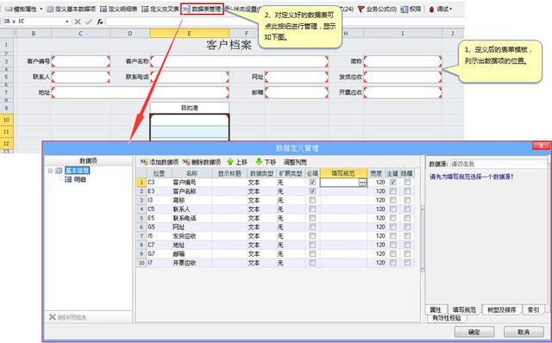Click 添加数据项 in the dialog toolbar
This screenshot has width=552, height=343.
coord(159,162)
